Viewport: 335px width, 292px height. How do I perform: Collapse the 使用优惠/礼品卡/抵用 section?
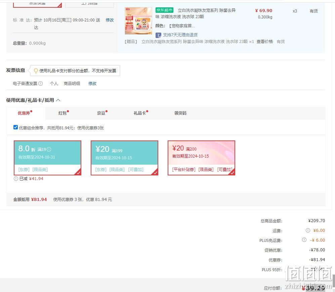58,100
